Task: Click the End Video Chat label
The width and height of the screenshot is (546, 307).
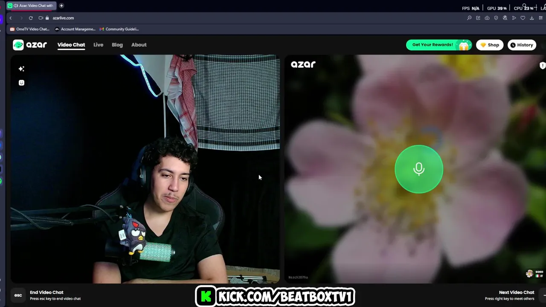Action: point(46,293)
